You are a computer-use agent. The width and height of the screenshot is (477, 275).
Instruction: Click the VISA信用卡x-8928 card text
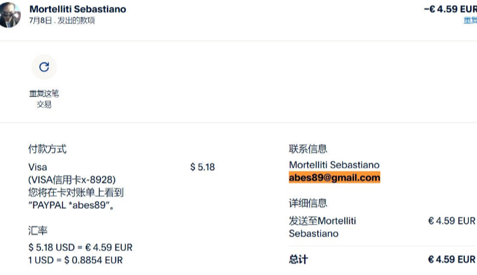click(72, 180)
